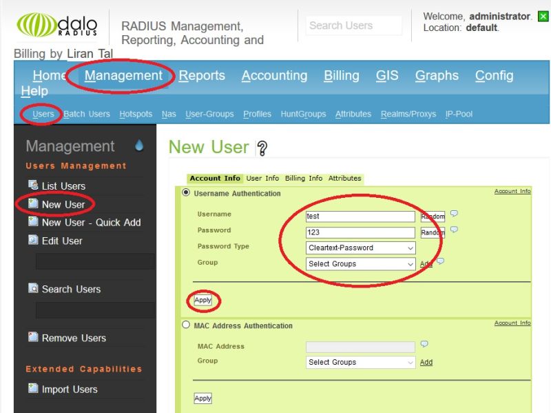Click the New User sidebar icon
Image resolution: width=551 pixels, height=413 pixels.
coord(33,203)
